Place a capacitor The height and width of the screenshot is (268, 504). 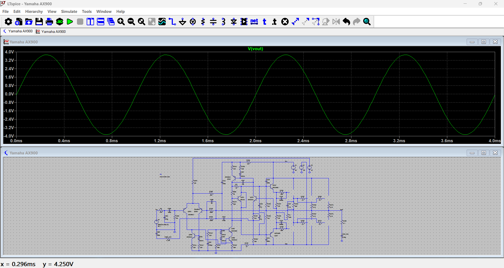click(x=213, y=22)
